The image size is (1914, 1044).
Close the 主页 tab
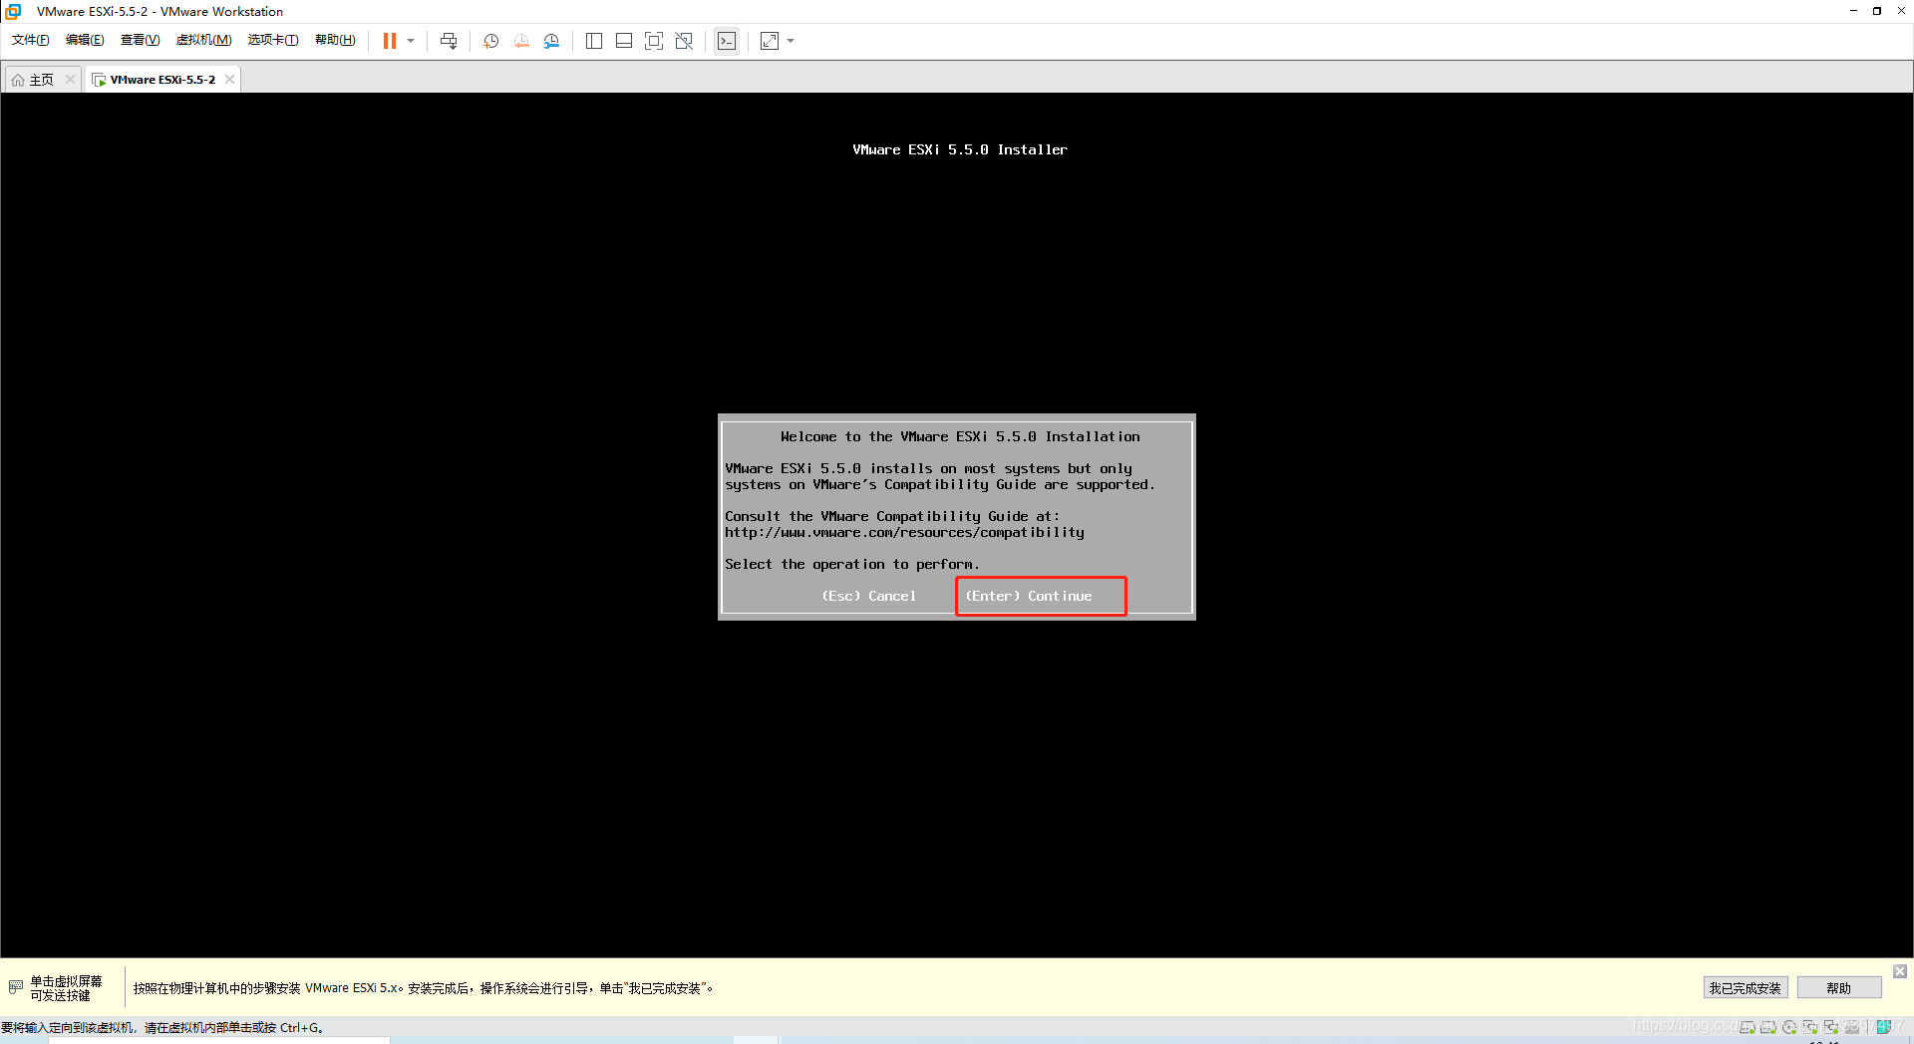pos(70,80)
